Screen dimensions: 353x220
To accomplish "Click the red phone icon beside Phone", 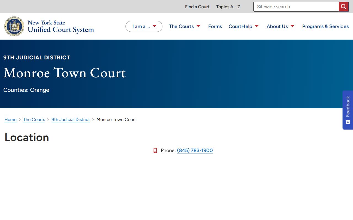I will [155, 150].
